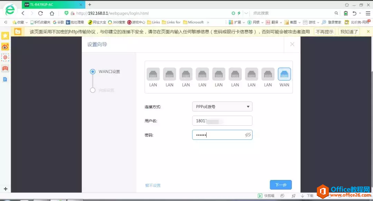Click the browser forward arrow
373x201 pixels.
click(x=32, y=13)
